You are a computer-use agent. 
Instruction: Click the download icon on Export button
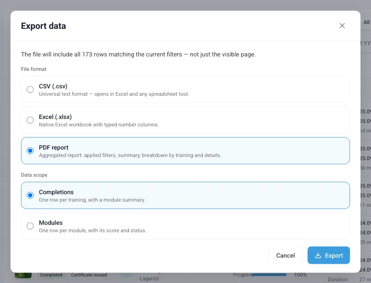coord(318,255)
